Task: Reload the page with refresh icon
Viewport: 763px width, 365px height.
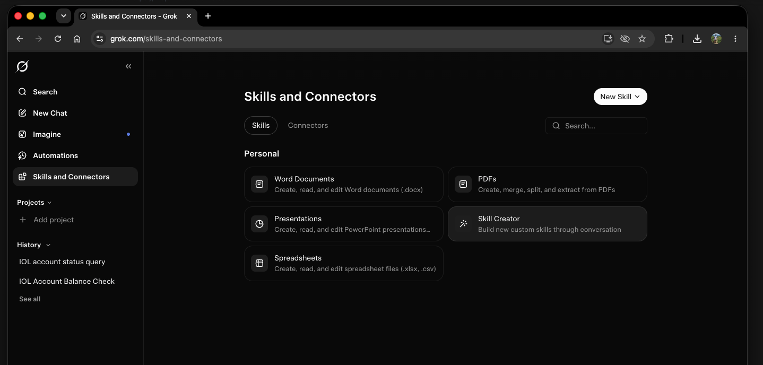Action: (58, 39)
